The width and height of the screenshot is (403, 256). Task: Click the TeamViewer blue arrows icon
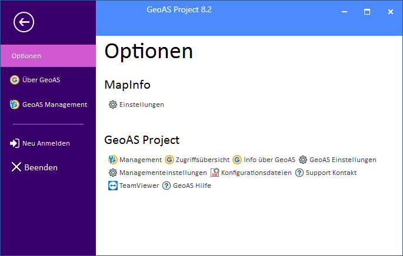113,186
